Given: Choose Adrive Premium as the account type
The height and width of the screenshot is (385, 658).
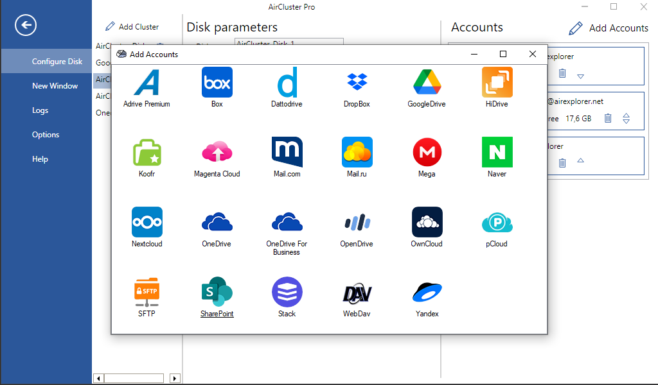Looking at the screenshot, I should (x=147, y=82).
